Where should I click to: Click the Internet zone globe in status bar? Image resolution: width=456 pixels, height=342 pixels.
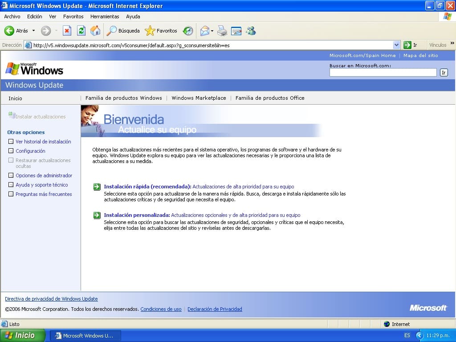coord(387,324)
